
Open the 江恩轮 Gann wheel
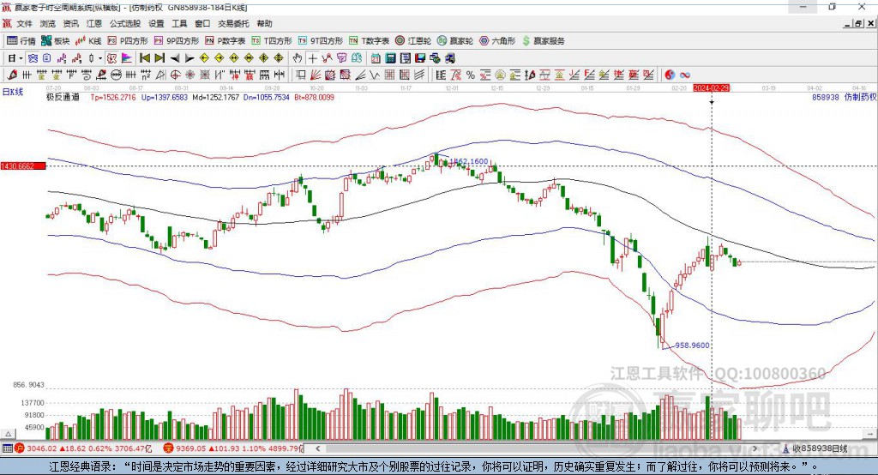(413, 40)
